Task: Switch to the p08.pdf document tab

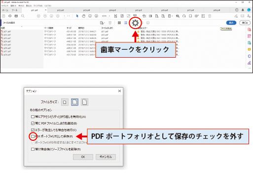Action: pos(217,10)
